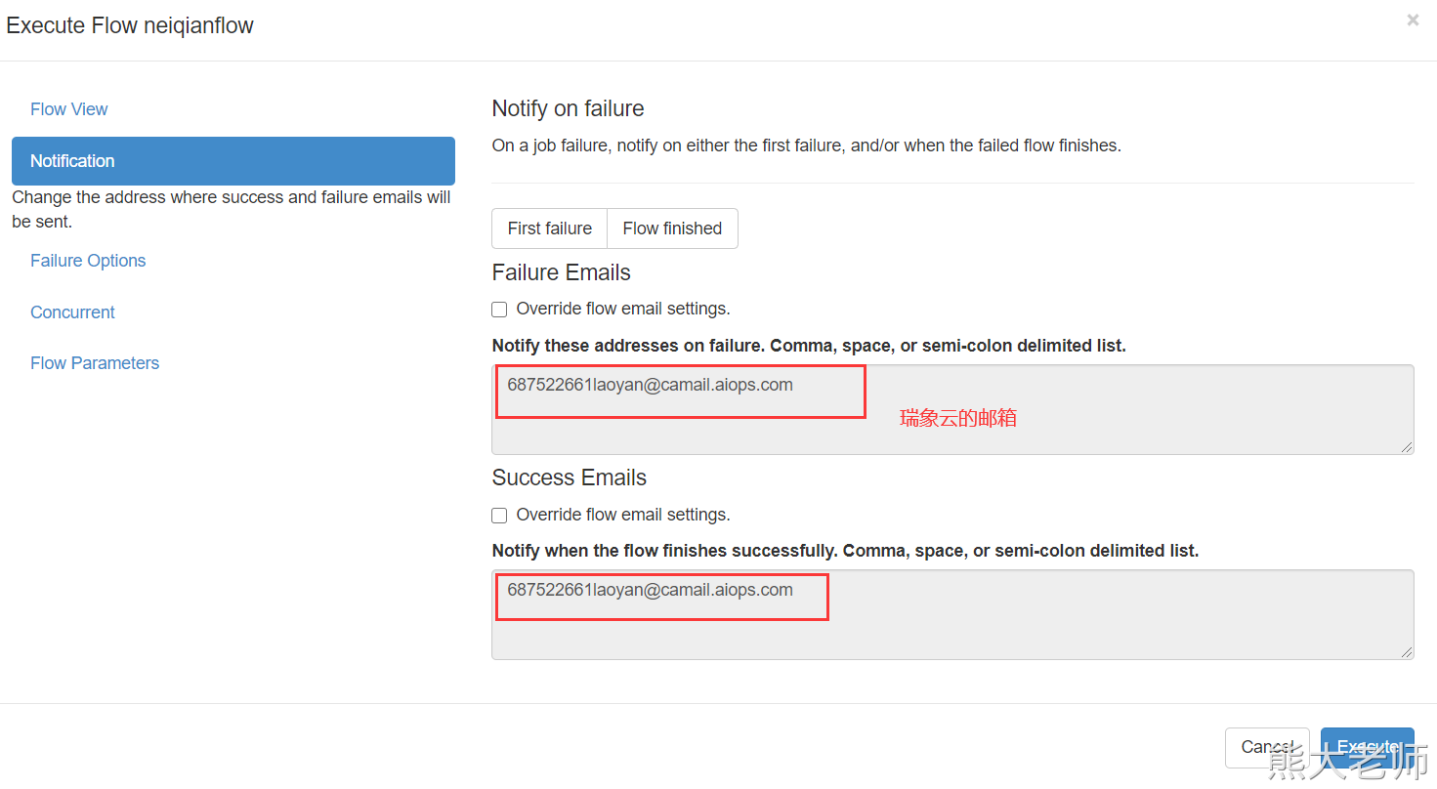The height and width of the screenshot is (789, 1437).
Task: Close the Execute Flow dialog with X
Action: coord(1413,20)
